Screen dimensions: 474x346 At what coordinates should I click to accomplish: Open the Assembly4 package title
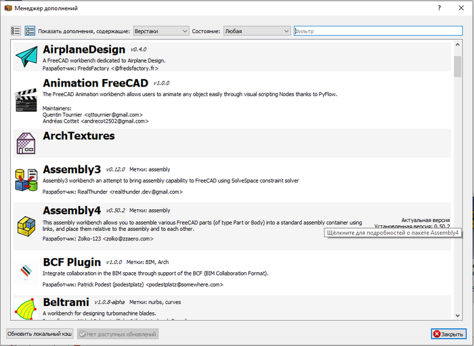point(72,209)
